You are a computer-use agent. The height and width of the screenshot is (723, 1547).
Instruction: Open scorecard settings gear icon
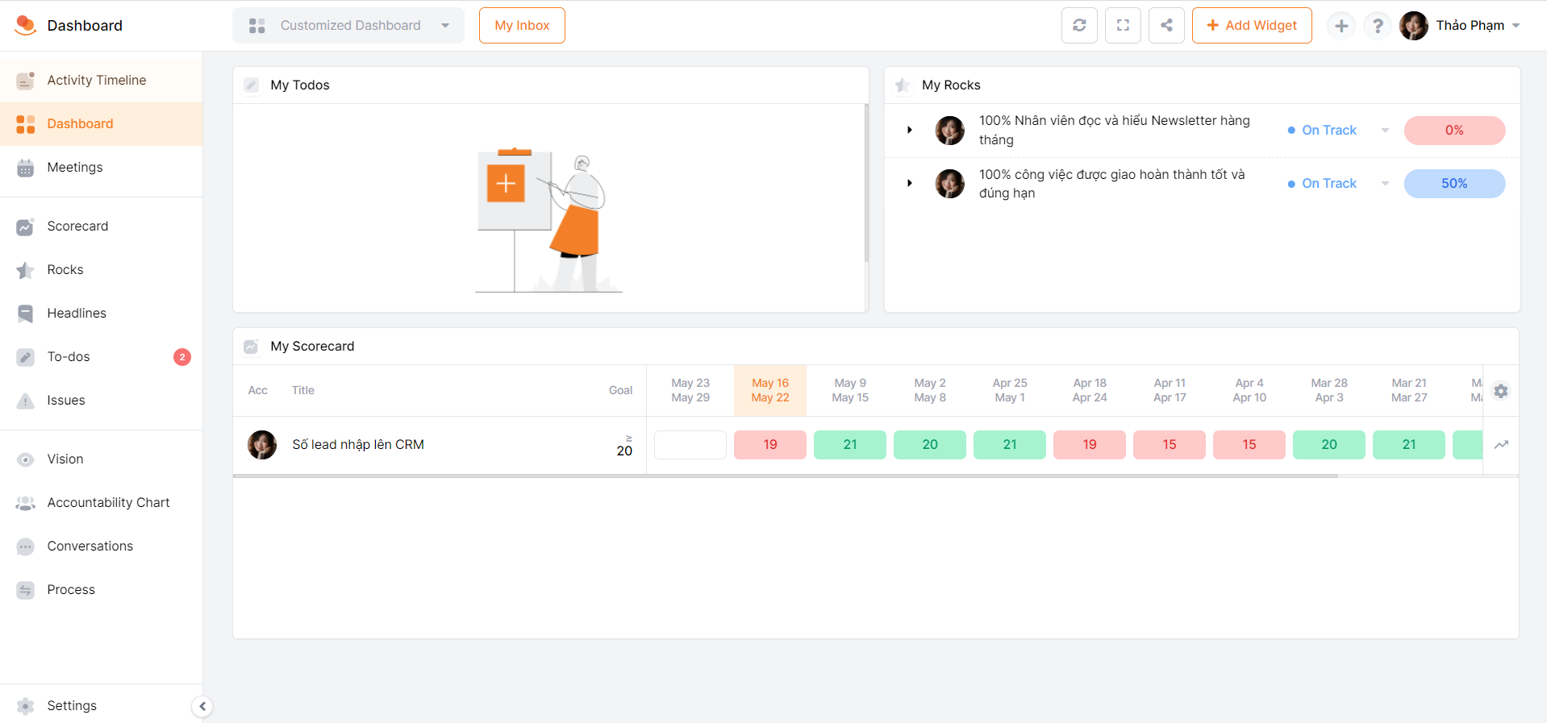tap(1501, 391)
